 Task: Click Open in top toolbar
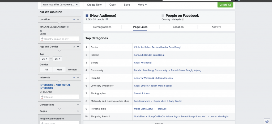(113, 5)
